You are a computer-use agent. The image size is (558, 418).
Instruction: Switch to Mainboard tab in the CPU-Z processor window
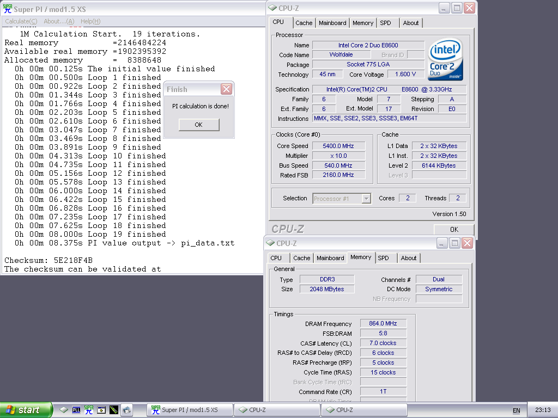332,23
